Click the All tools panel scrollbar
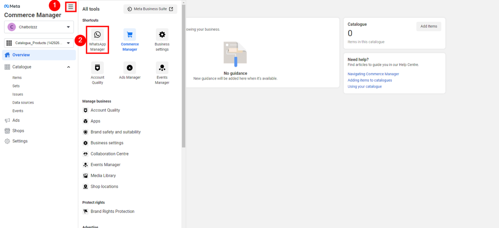This screenshot has height=228, width=499. coord(184,76)
